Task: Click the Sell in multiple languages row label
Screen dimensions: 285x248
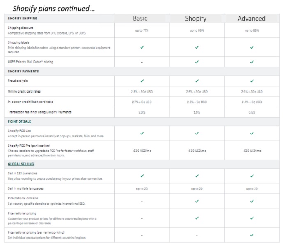Action: coord(25,188)
